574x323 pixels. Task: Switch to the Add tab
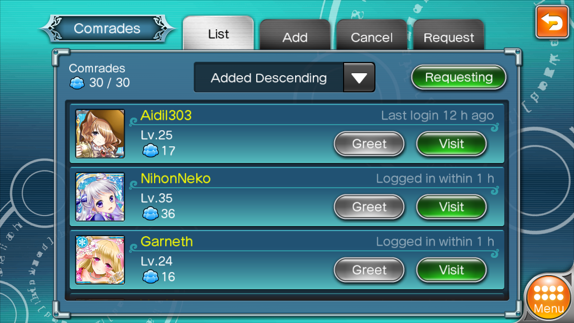[x=295, y=36]
